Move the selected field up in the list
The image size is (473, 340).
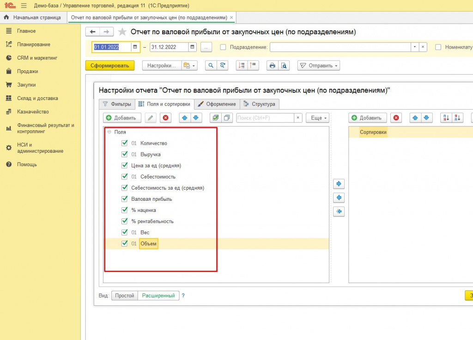(x=185, y=118)
